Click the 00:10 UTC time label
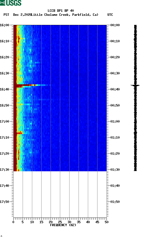 [x=115, y=41]
